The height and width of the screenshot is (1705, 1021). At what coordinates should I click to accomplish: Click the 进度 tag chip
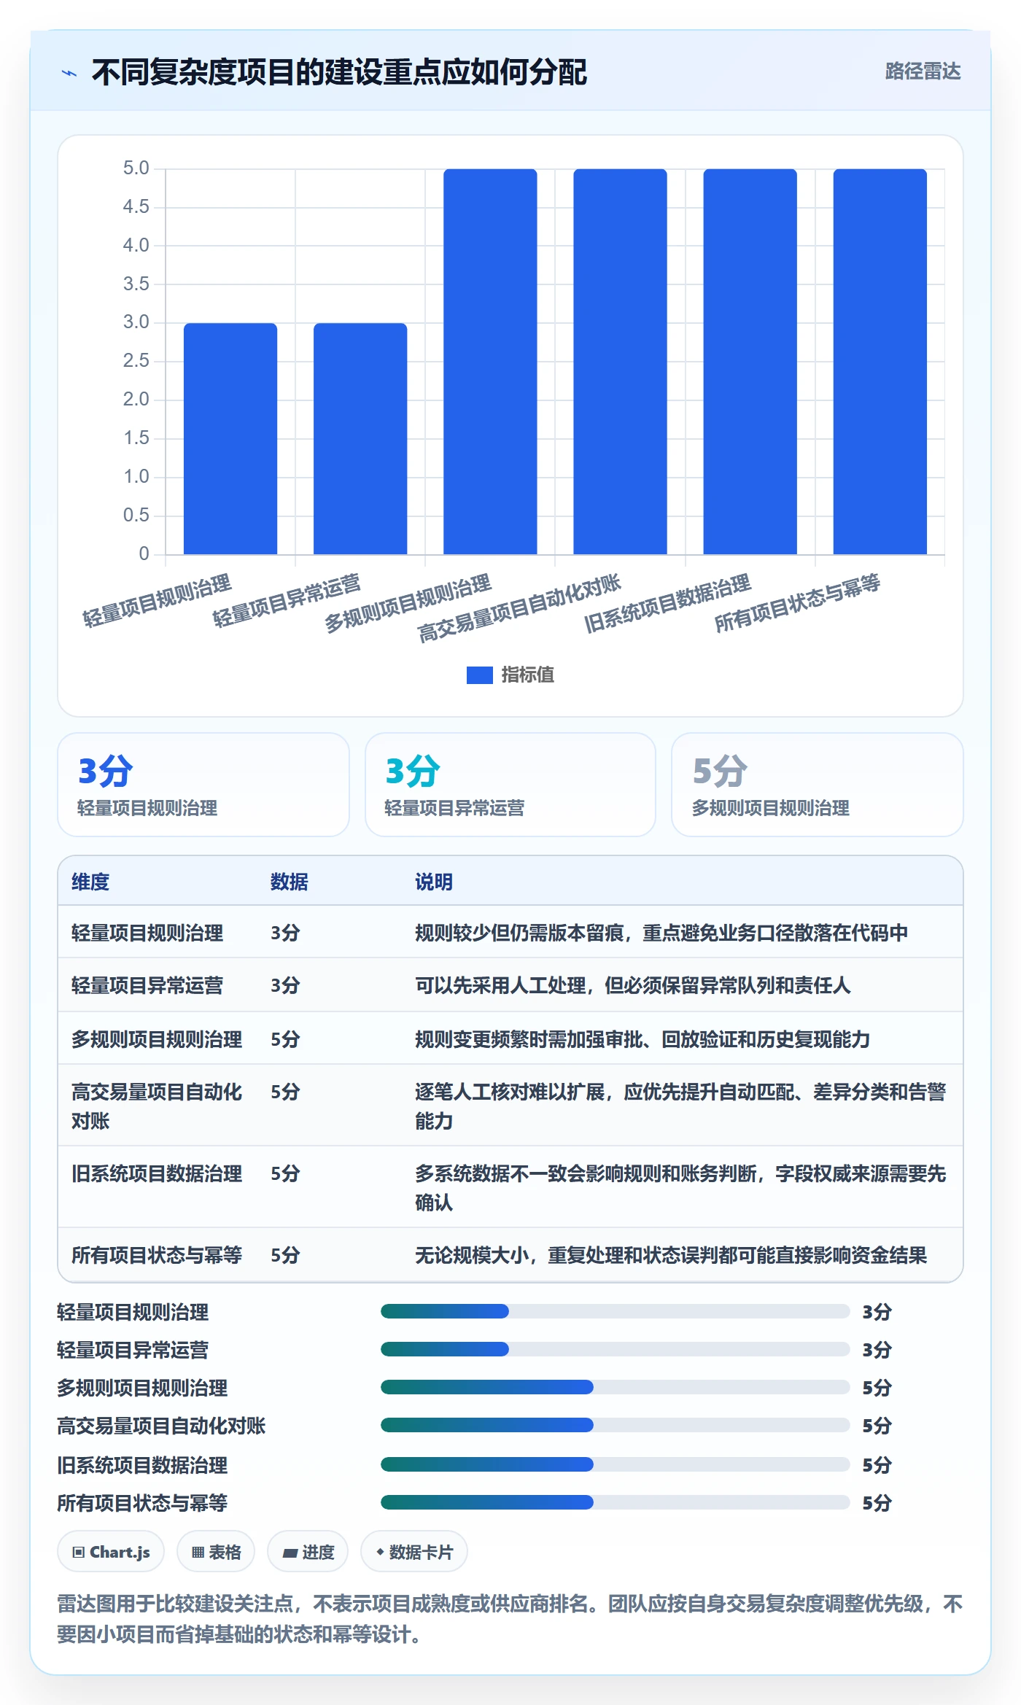tap(308, 1552)
